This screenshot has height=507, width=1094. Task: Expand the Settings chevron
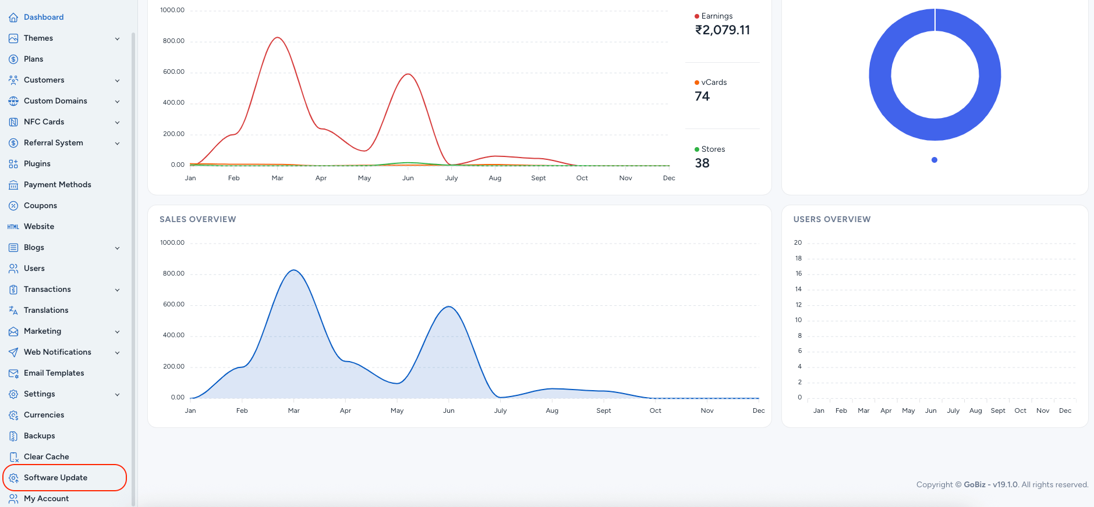pos(118,395)
